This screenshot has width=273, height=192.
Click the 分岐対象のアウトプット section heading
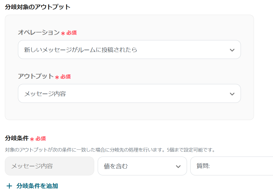[x=38, y=7]
